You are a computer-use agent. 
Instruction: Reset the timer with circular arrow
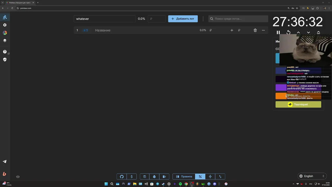tap(288, 32)
